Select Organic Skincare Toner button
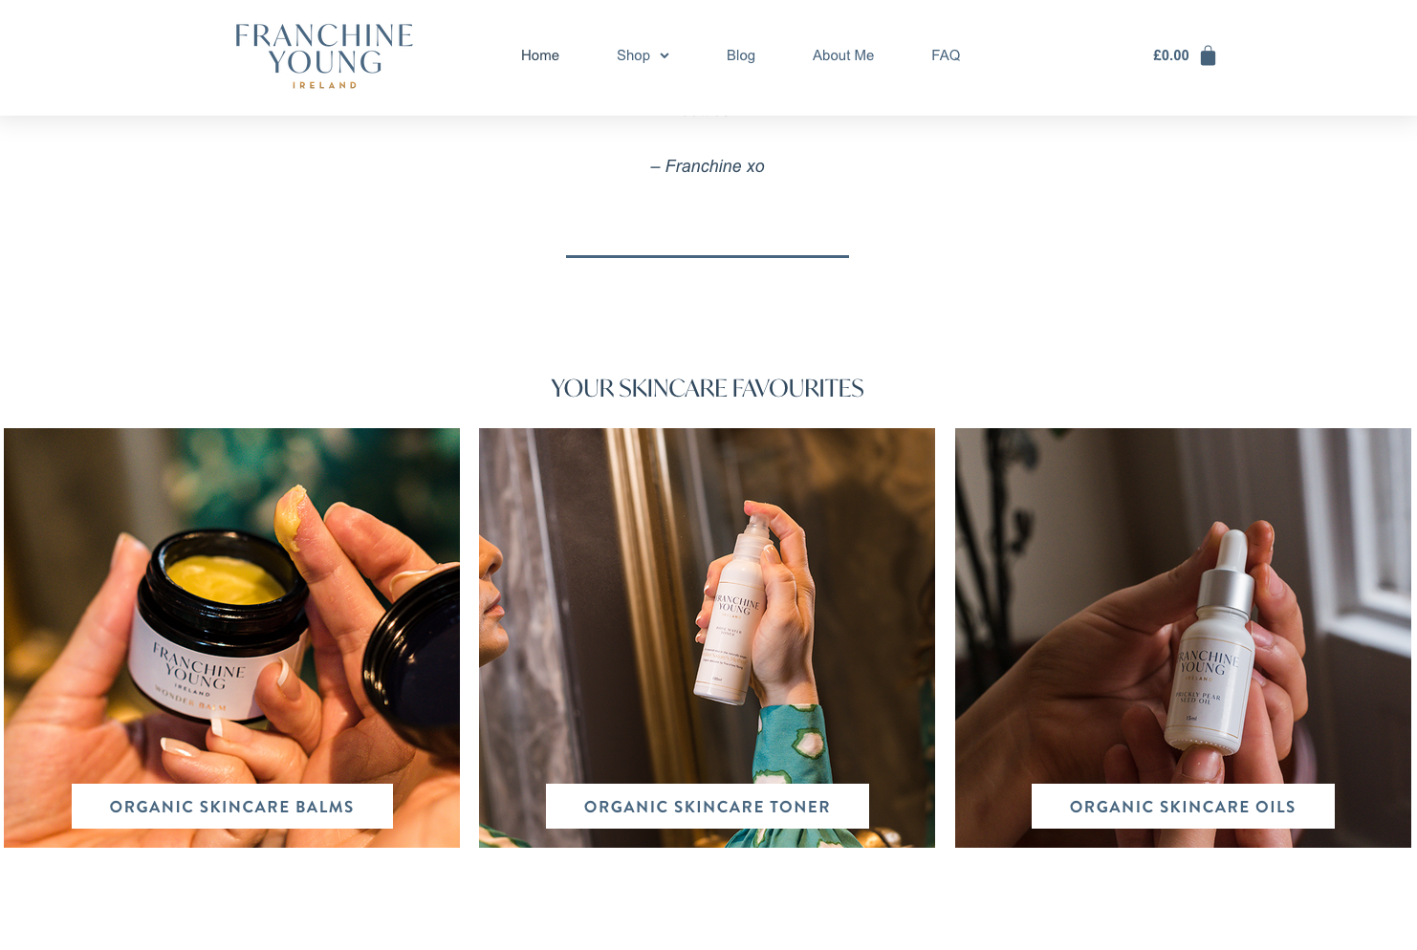1417x950 pixels. [708, 807]
